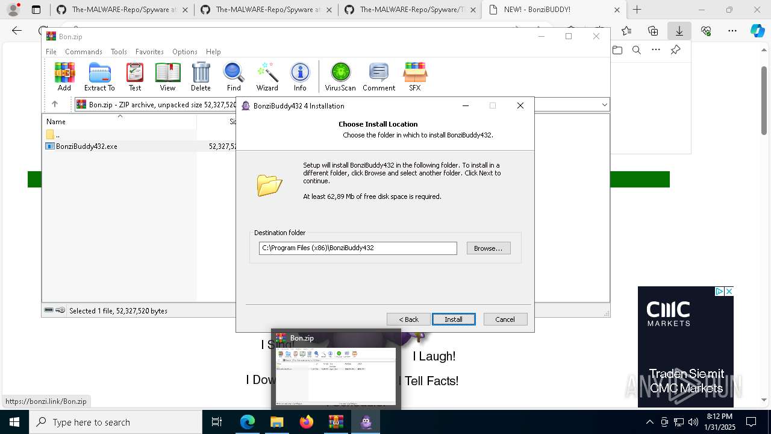Viewport: 771px width, 434px height.
Task: Close the CMC Markets ad
Action: pyautogui.click(x=729, y=291)
